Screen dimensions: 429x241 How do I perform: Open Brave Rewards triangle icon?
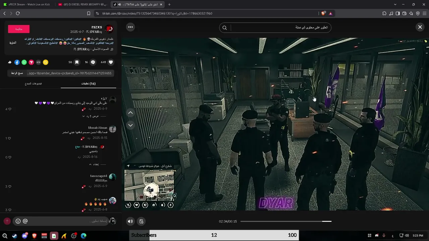click(330, 13)
